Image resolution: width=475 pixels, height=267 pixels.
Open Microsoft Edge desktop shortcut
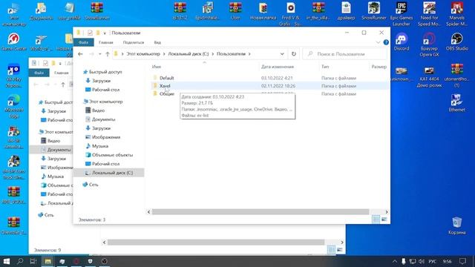pos(14,106)
